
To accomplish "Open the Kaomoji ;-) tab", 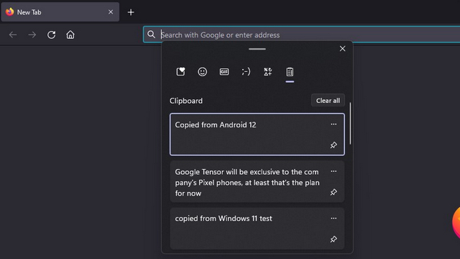I will tap(246, 72).
